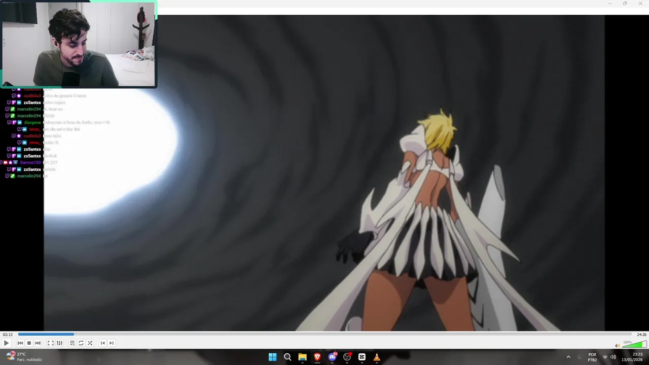
Task: Open Discord from the taskbar
Action: coord(332,357)
